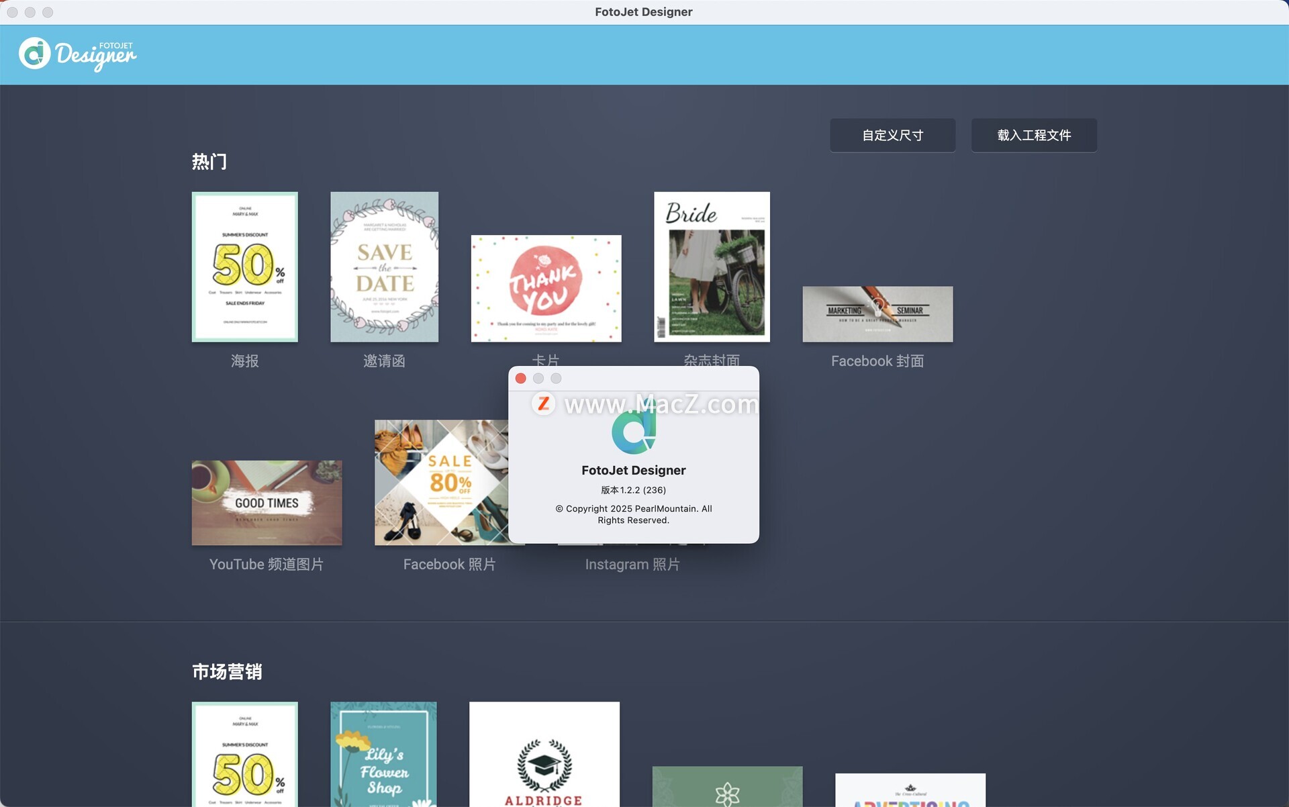Click the 自定义尺寸 custom size button

892,136
